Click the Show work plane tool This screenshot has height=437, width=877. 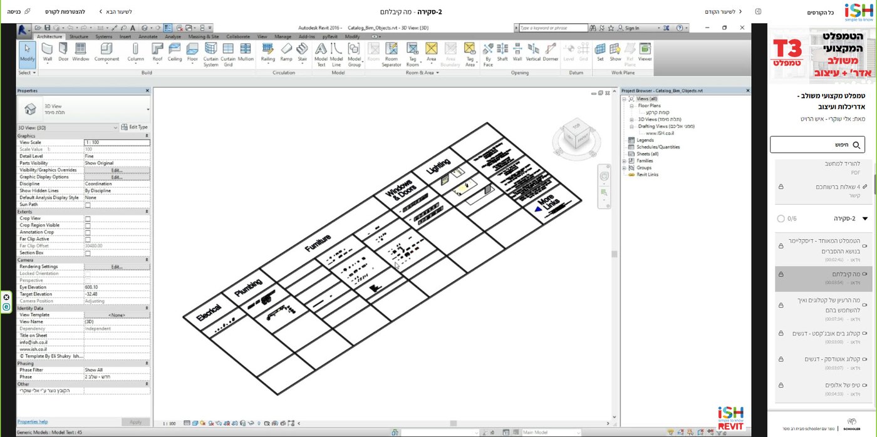click(x=615, y=53)
